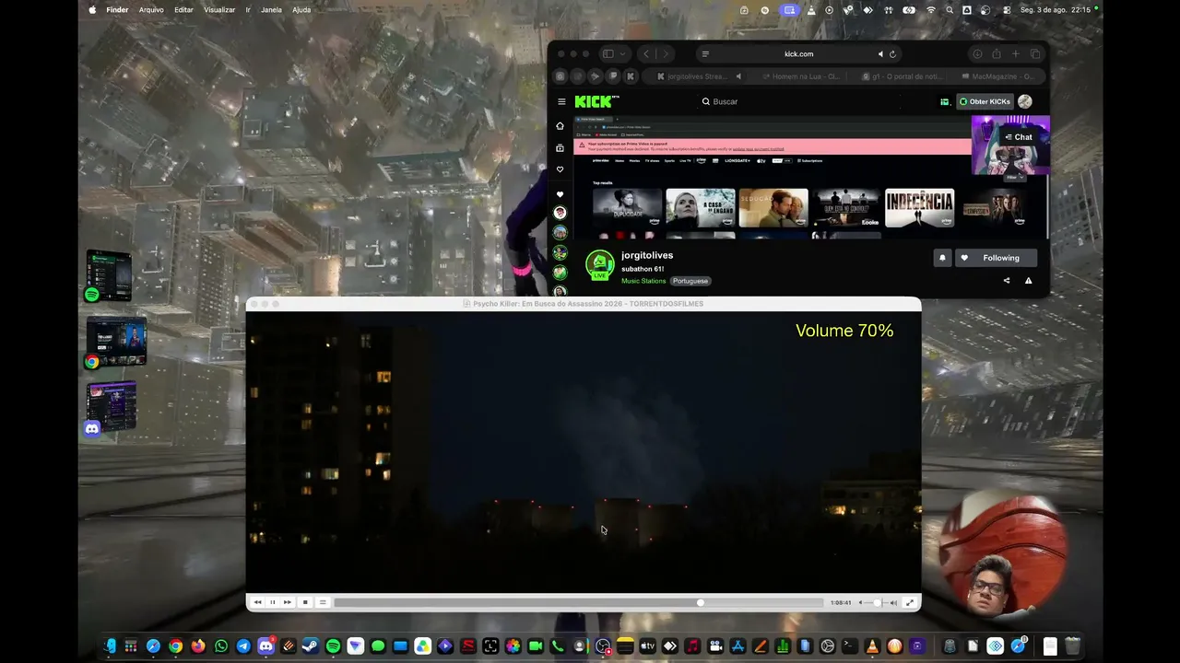
Task: Share the jorgitolives stream
Action: tap(1007, 281)
